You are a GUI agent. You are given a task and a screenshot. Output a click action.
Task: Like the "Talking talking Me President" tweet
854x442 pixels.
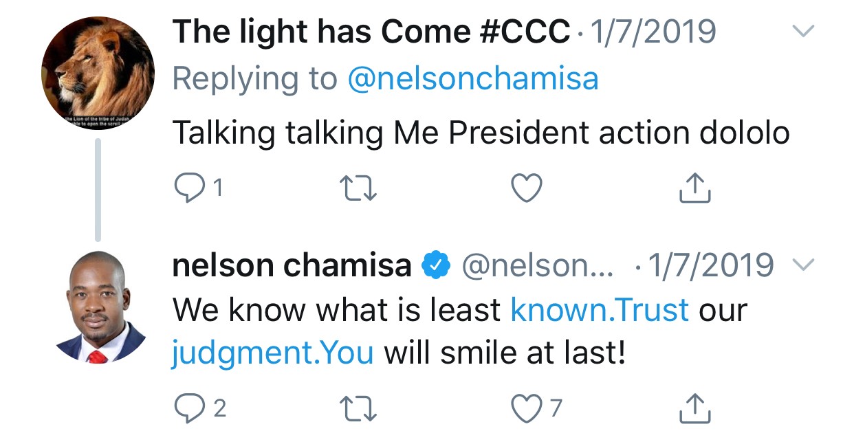527,188
